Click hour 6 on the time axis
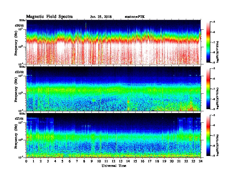This screenshot has width=239, height=185. (70, 161)
